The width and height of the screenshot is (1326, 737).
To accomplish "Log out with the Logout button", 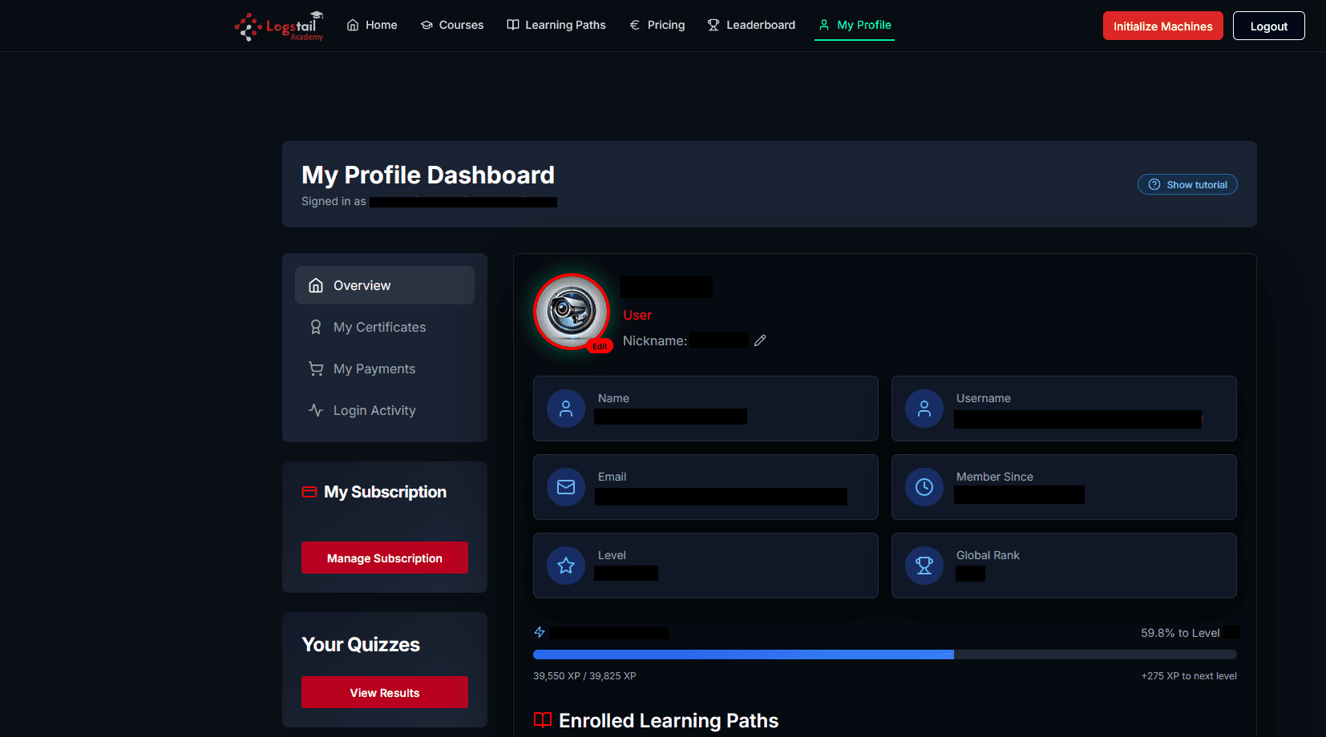I will [x=1268, y=26].
